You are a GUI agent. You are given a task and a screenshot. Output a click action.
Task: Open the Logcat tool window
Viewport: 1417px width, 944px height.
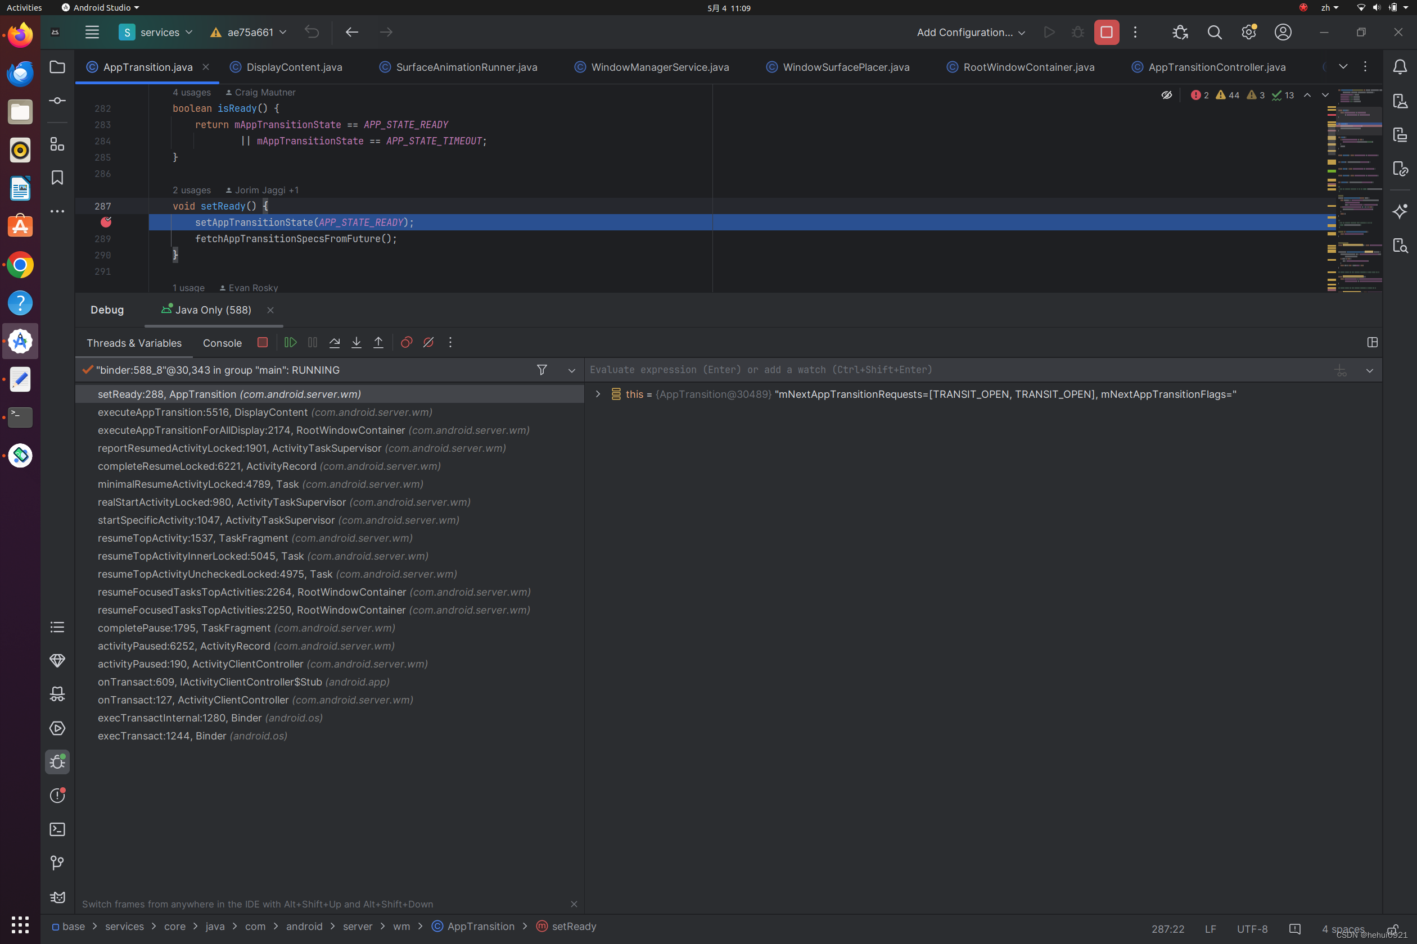pyautogui.click(x=57, y=897)
